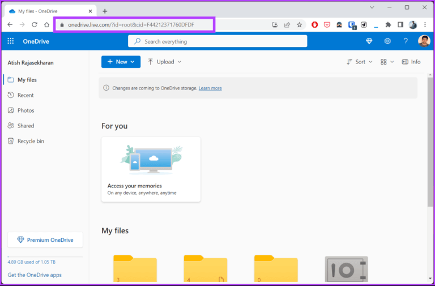Click the OneDrive header title
Viewport: 435px width, 286px height.
(x=36, y=41)
